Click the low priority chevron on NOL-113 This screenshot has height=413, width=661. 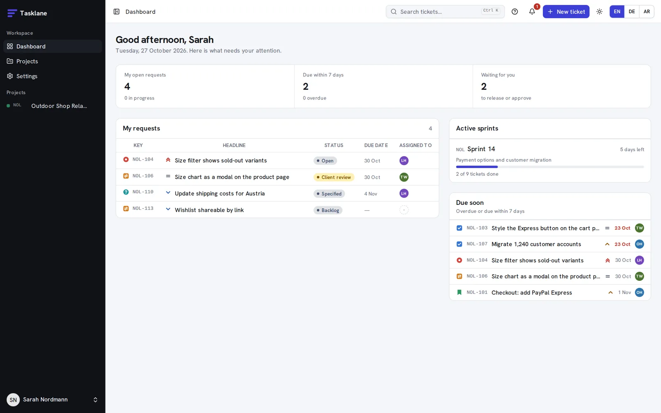pos(168,209)
